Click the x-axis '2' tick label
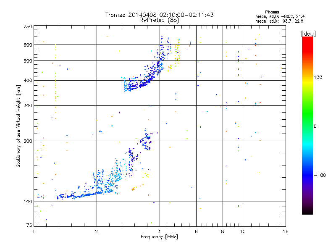Image resolution: width=336 pixels, height=252 pixels. (97, 231)
